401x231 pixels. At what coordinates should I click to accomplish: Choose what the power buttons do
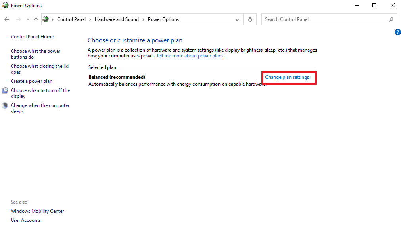[36, 54]
